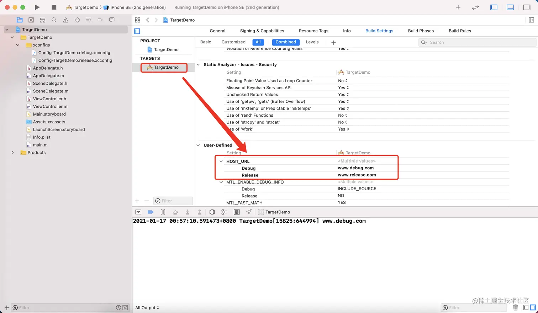Hide the debug area with the down-arrow icon

pos(138,212)
